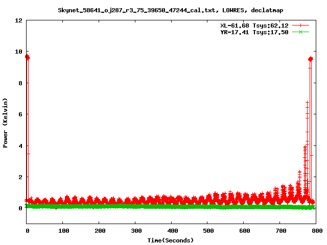327x245 pixels.
Task: Click the Time(Seconds) x-axis label
Action: pos(171,240)
